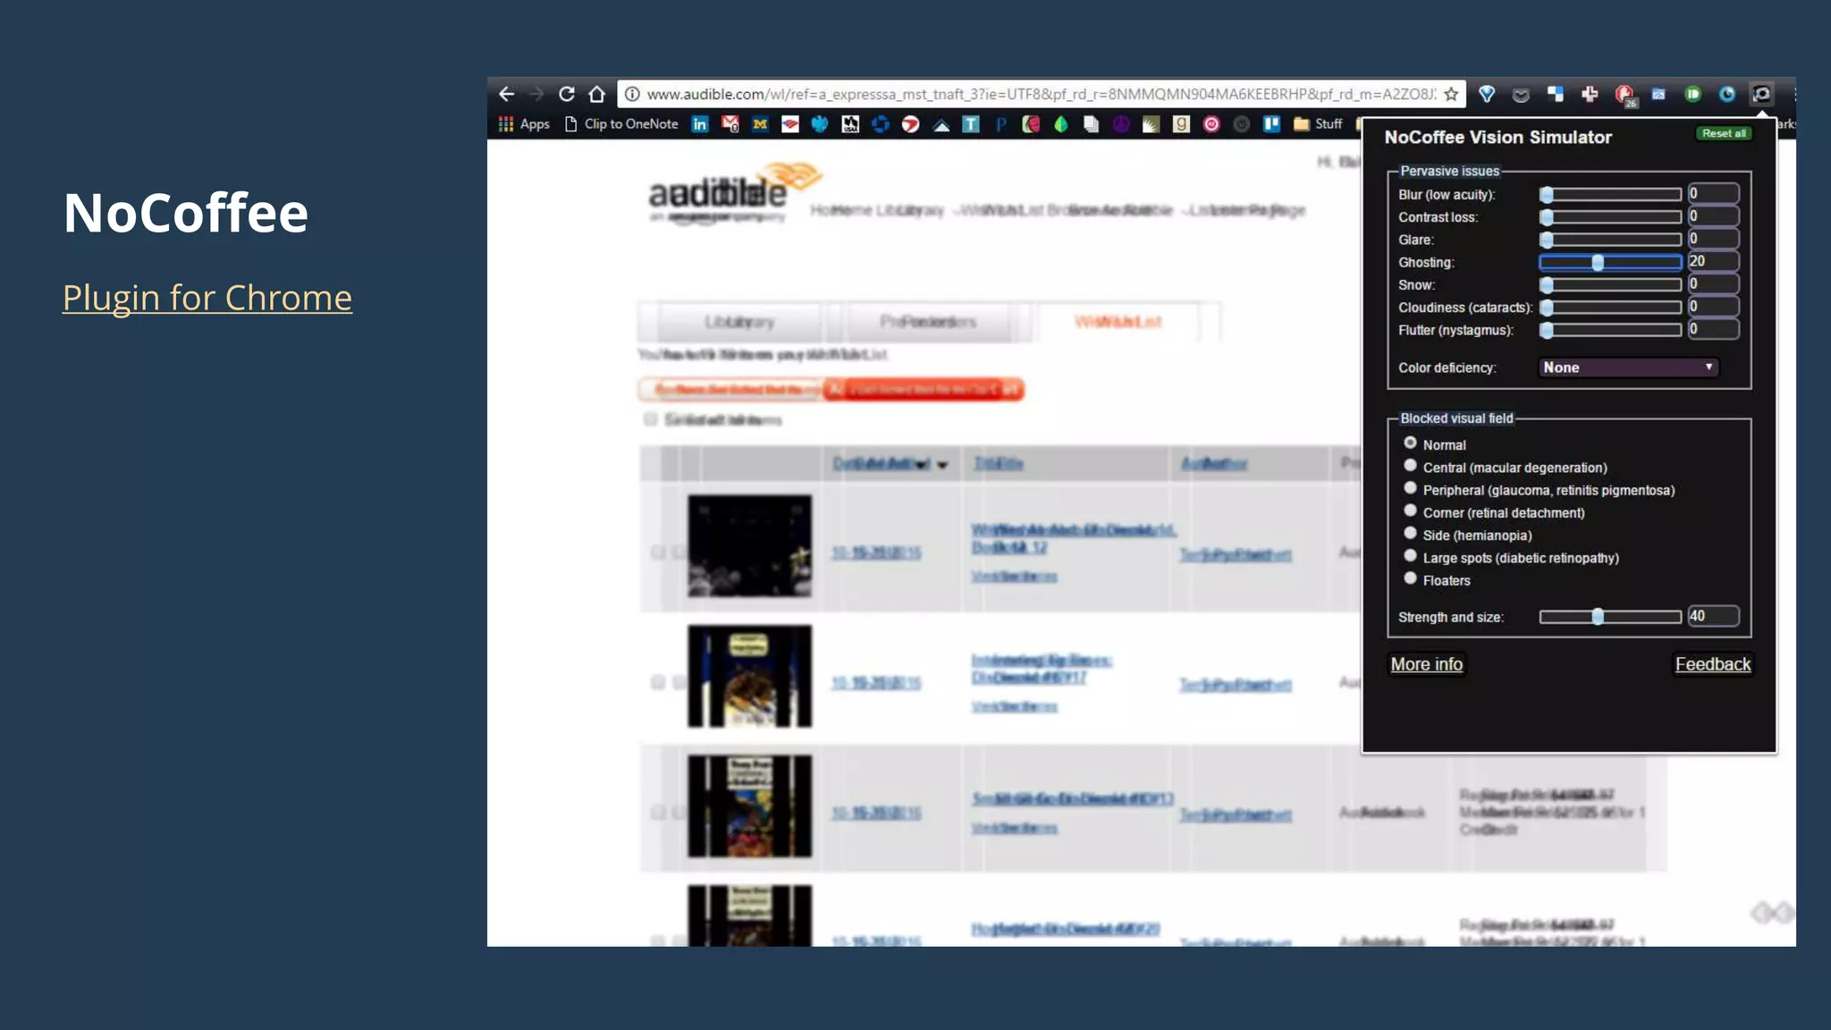Click the browser back arrow
The image size is (1831, 1030).
pyautogui.click(x=506, y=94)
